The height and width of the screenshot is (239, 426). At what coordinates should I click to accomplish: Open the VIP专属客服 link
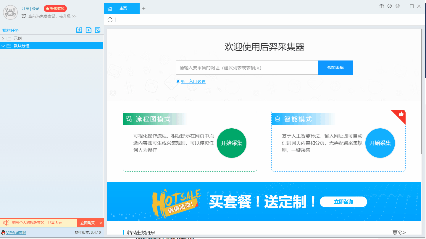point(16,233)
